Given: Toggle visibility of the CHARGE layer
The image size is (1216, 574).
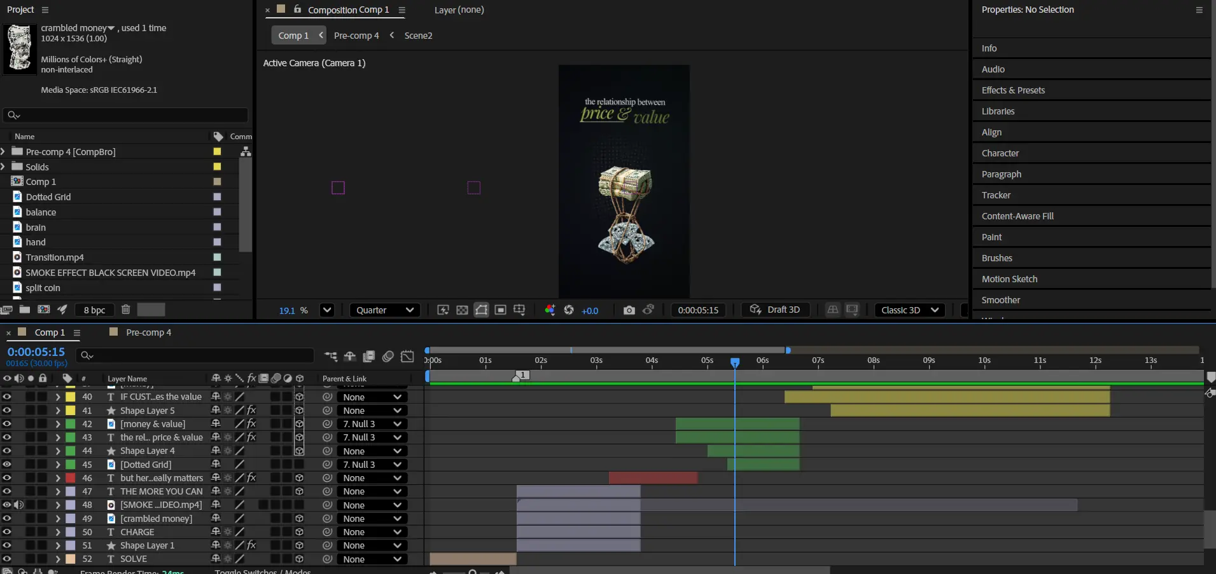Looking at the screenshot, I should click(7, 532).
